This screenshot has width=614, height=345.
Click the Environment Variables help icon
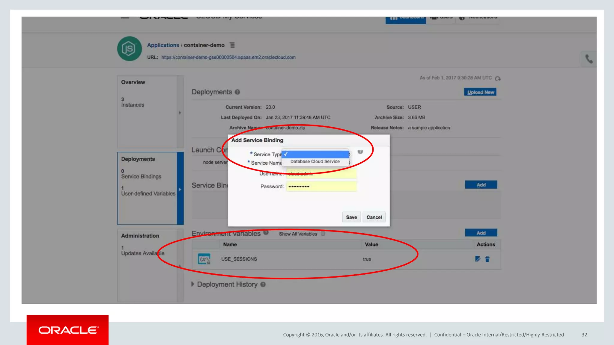coord(266,233)
